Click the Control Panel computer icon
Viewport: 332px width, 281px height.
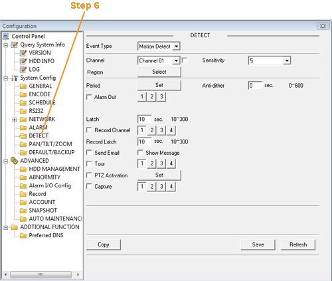6,37
